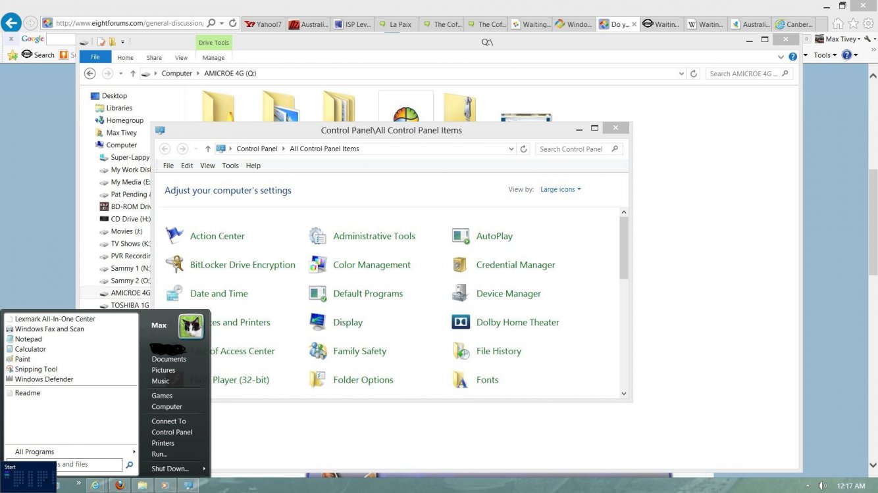The image size is (878, 493).
Task: Switch to Manage tab in Explorer ribbon
Action: tap(213, 58)
